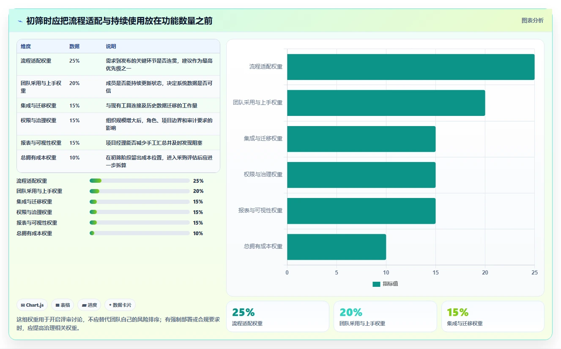Click the page title 初筛时应把流程适配与持续使用放在功能数量之前
This screenshot has width=561, height=349.
[119, 21]
